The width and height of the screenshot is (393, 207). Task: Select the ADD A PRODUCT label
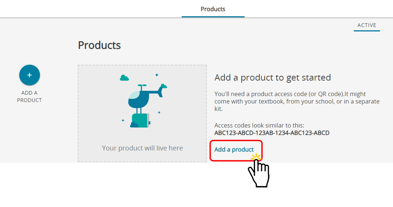click(x=29, y=96)
